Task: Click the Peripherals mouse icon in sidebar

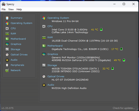Action: pos(7,65)
